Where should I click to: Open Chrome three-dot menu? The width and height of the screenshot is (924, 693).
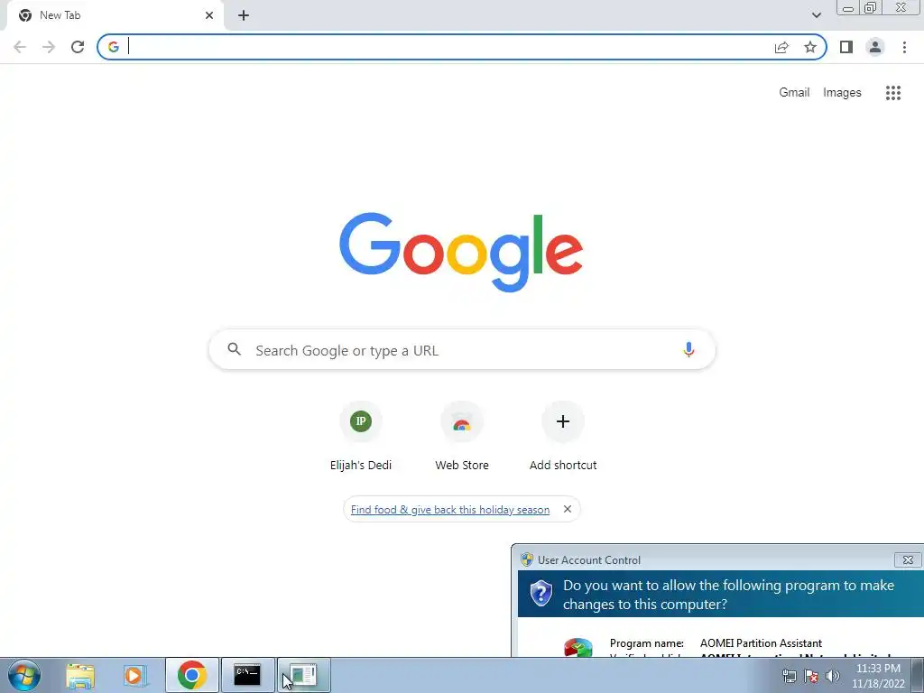tap(904, 47)
